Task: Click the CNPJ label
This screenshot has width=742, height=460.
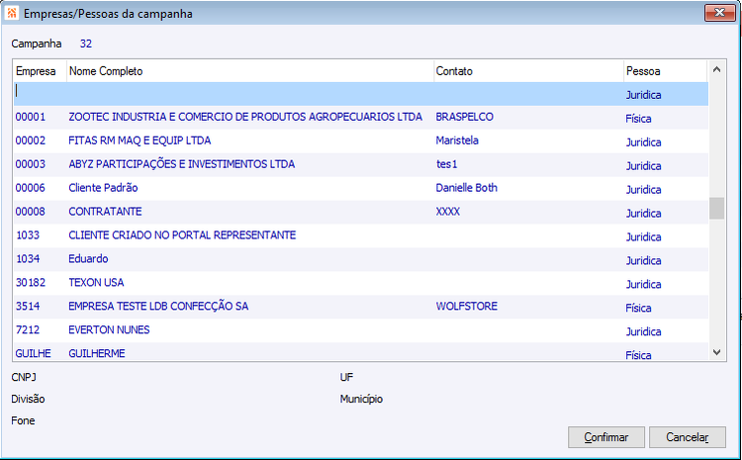Action: click(x=24, y=377)
